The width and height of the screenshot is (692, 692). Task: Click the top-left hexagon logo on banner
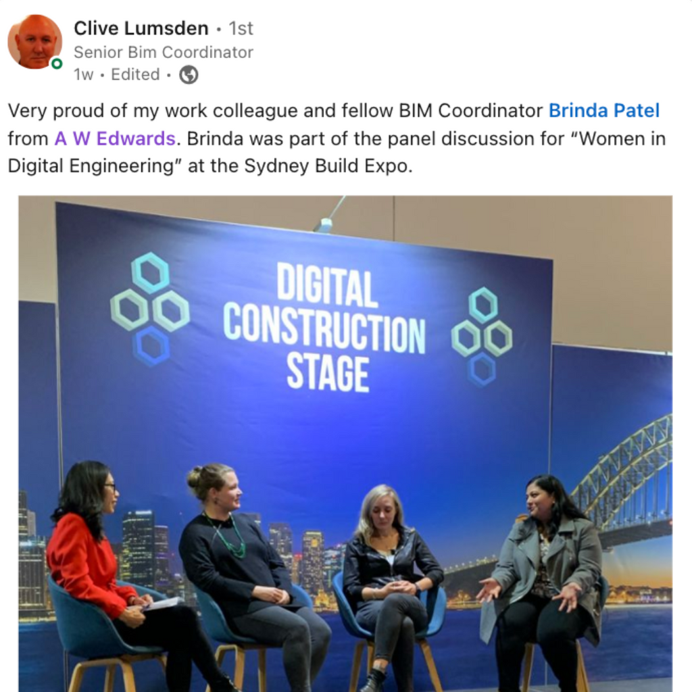coord(150,310)
